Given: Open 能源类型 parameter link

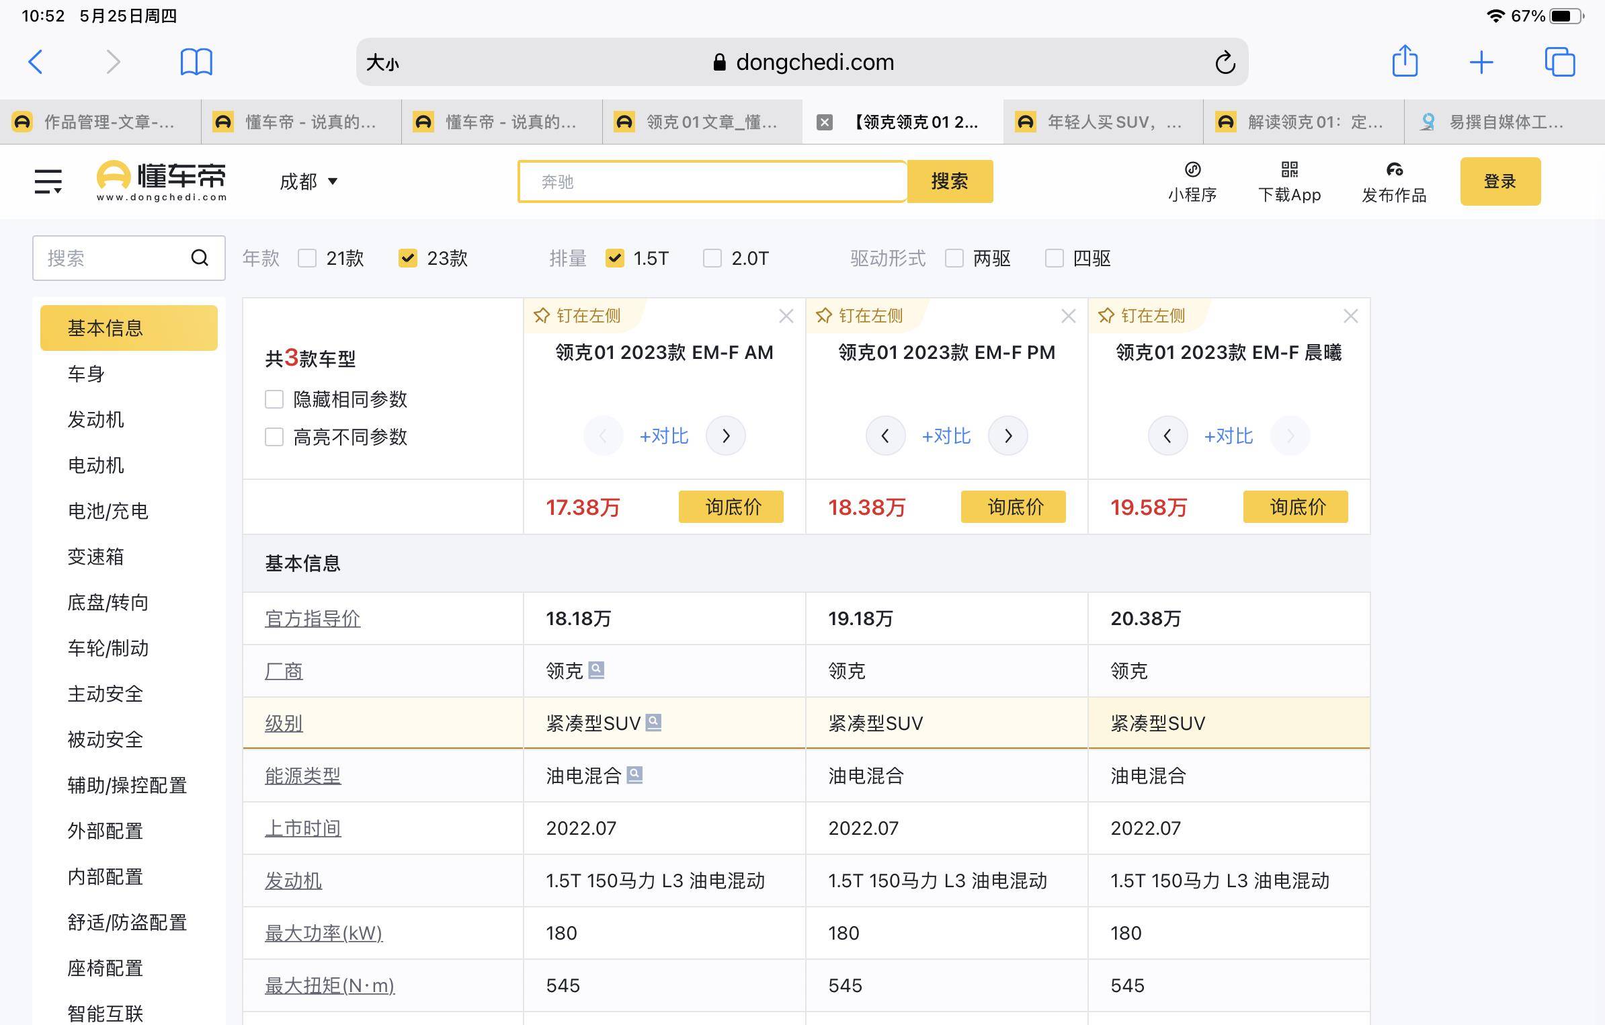Looking at the screenshot, I should coord(303,776).
